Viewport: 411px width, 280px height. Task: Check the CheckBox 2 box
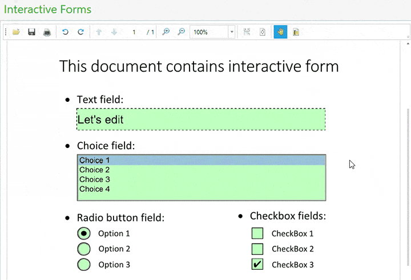[257, 249]
